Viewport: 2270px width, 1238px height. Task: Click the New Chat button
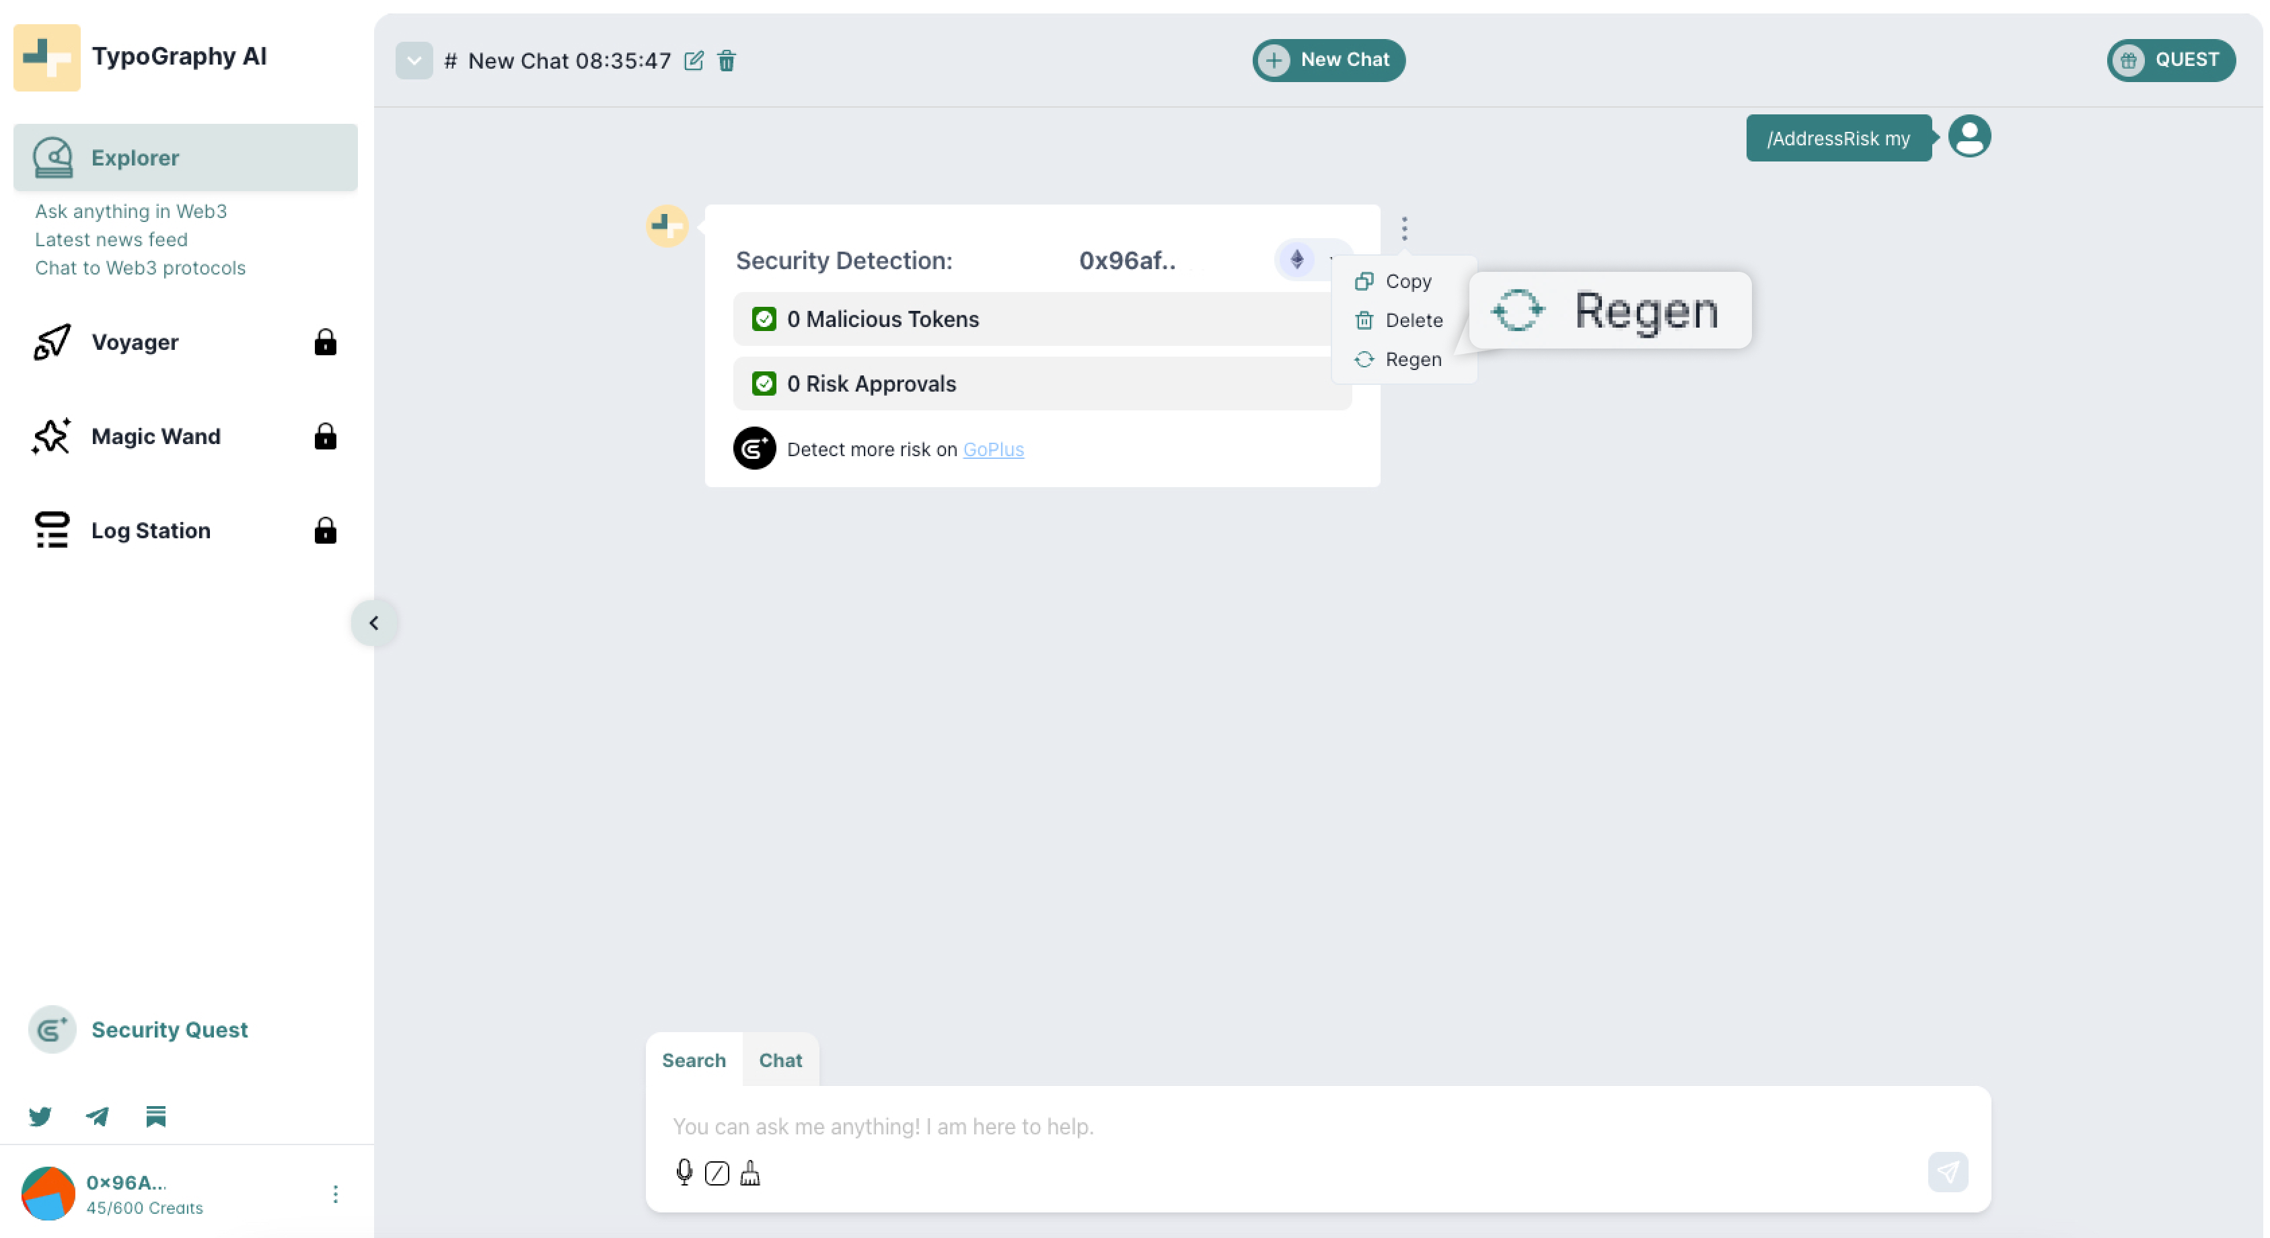1328,60
